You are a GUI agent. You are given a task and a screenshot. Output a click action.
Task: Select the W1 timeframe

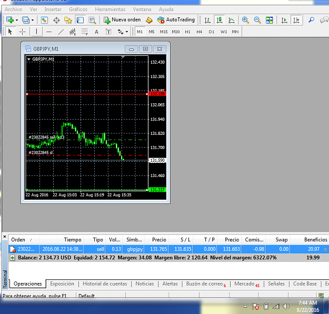[224, 32]
